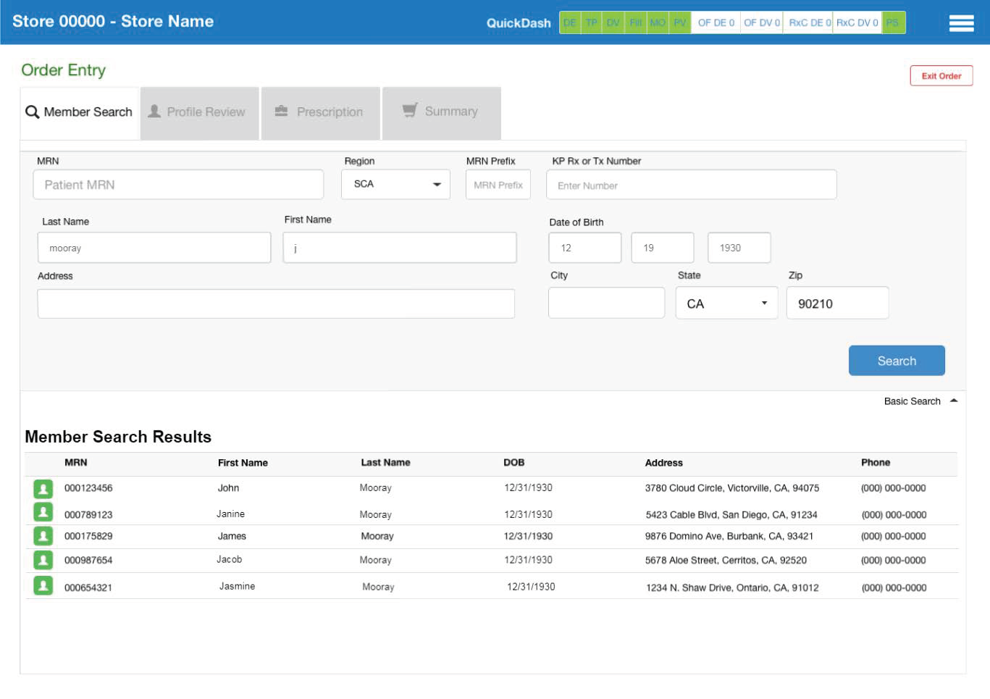
Task: Click the birth day field showing 19
Action: [x=663, y=248]
